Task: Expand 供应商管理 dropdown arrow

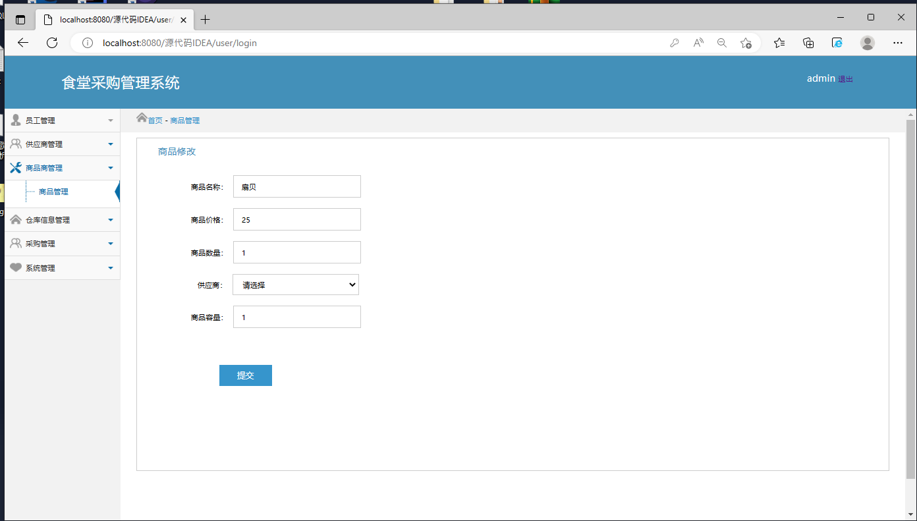Action: [111, 144]
